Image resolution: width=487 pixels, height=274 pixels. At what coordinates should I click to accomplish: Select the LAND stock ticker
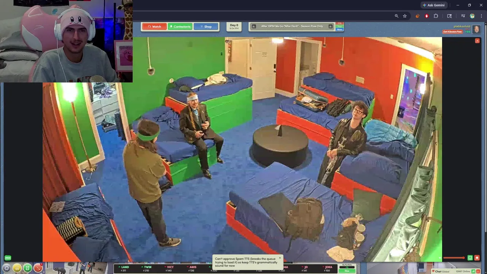pyautogui.click(x=124, y=269)
